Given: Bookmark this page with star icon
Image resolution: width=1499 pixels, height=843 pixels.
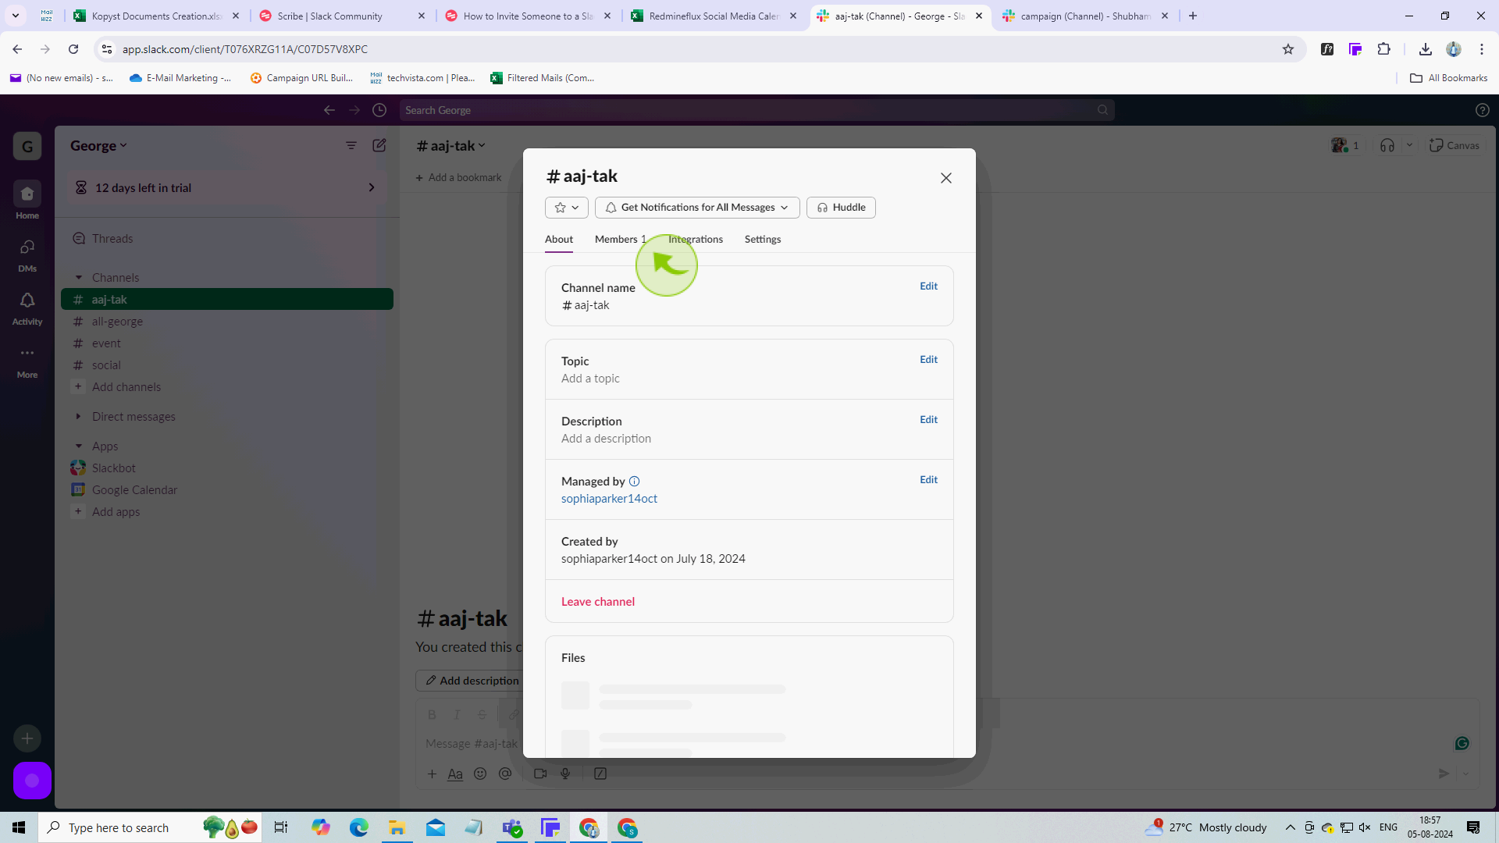Looking at the screenshot, I should pos(1288,49).
